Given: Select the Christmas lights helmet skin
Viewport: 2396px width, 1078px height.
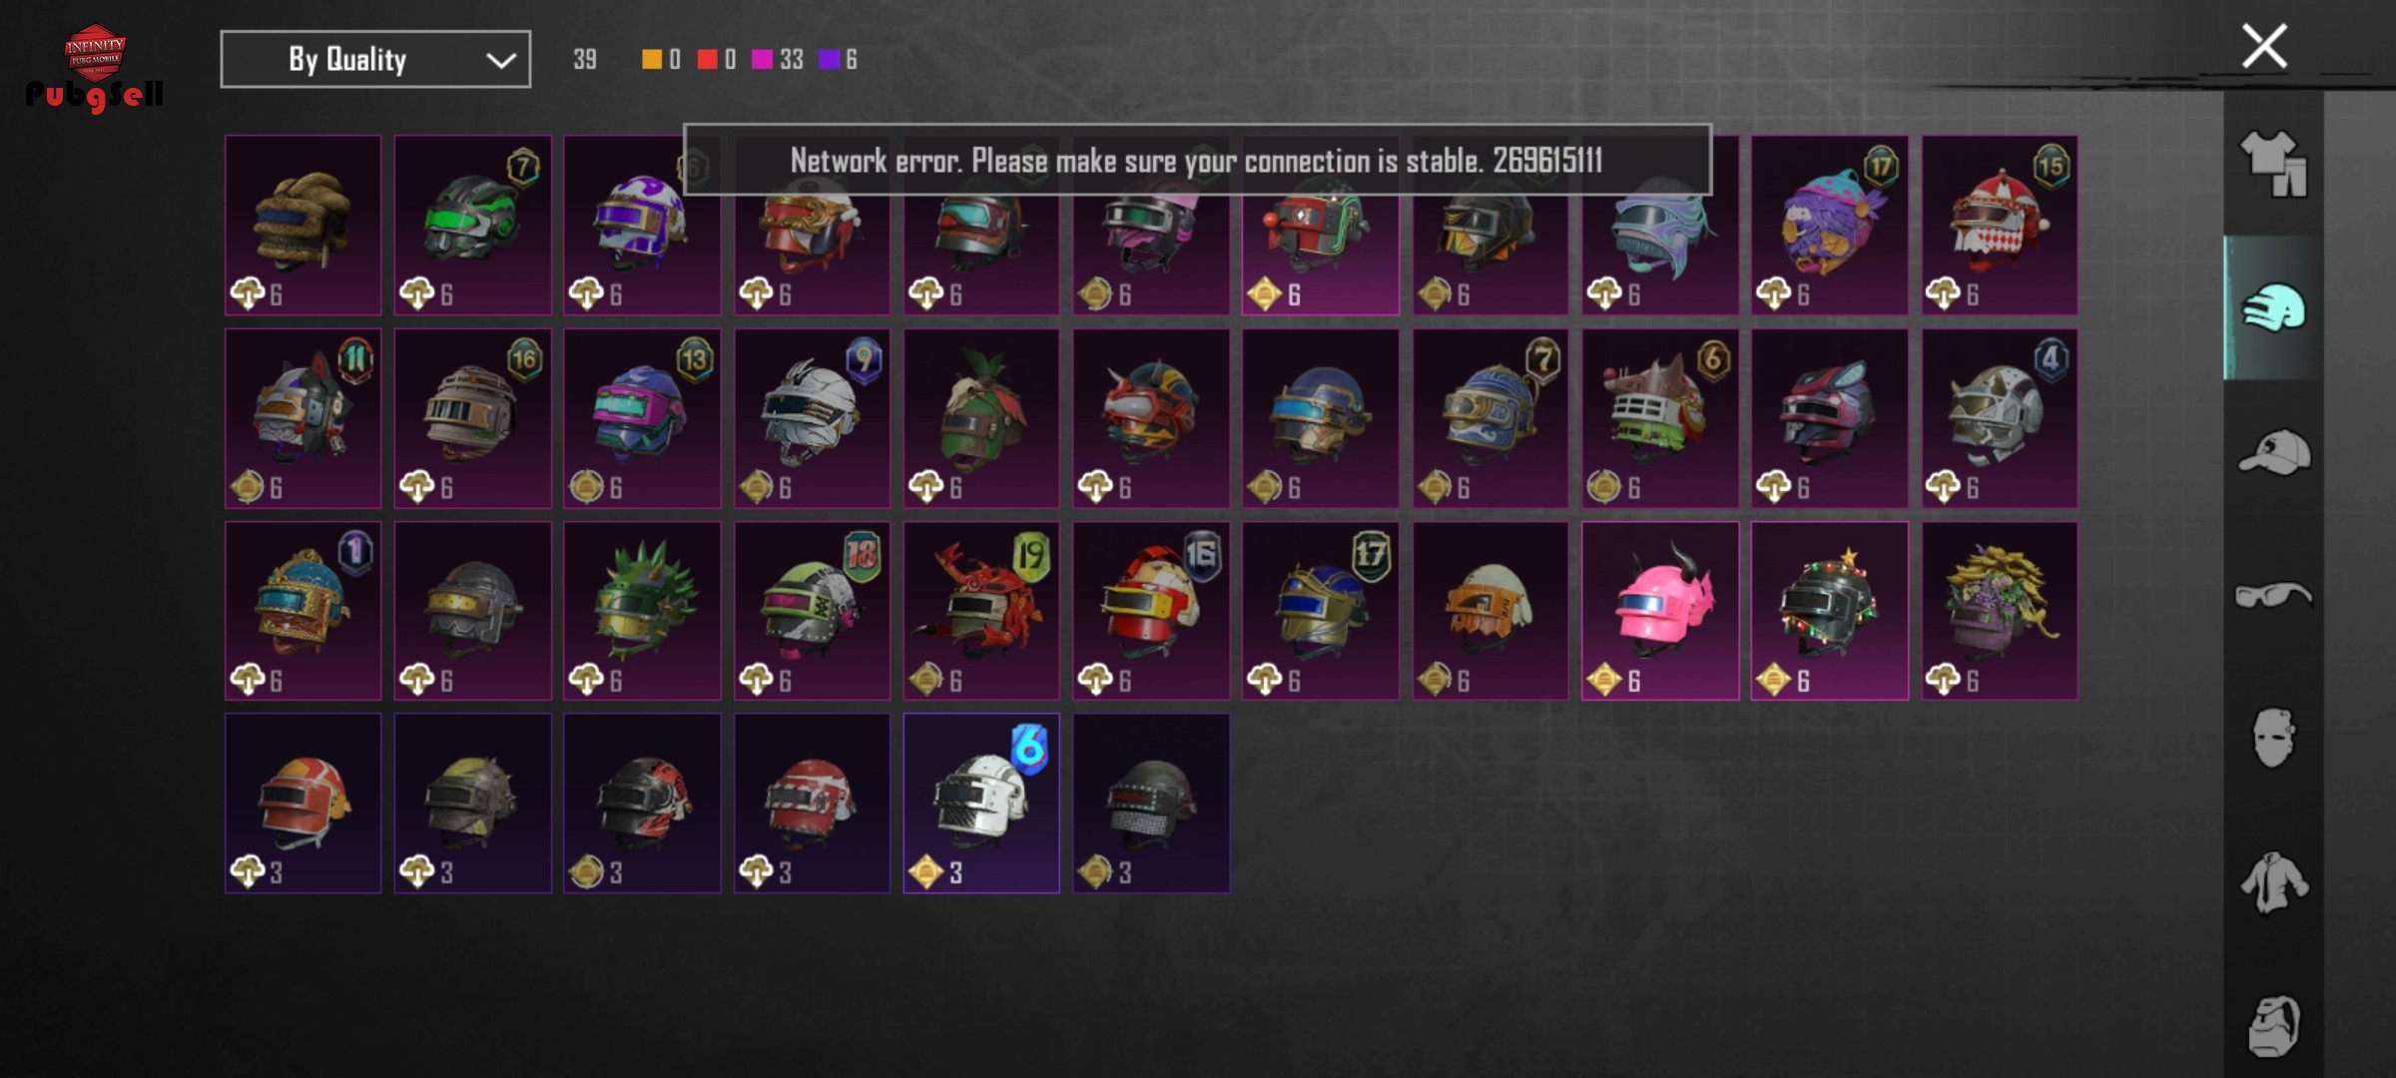Looking at the screenshot, I should (x=1830, y=611).
